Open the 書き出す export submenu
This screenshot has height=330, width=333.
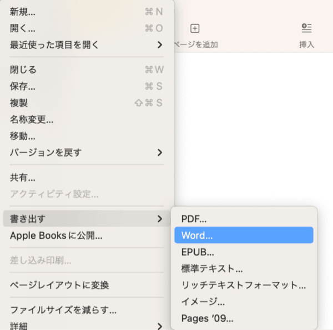87,219
